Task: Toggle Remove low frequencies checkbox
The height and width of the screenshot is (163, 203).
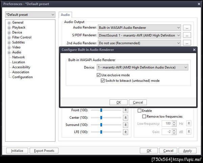Action: (144, 116)
